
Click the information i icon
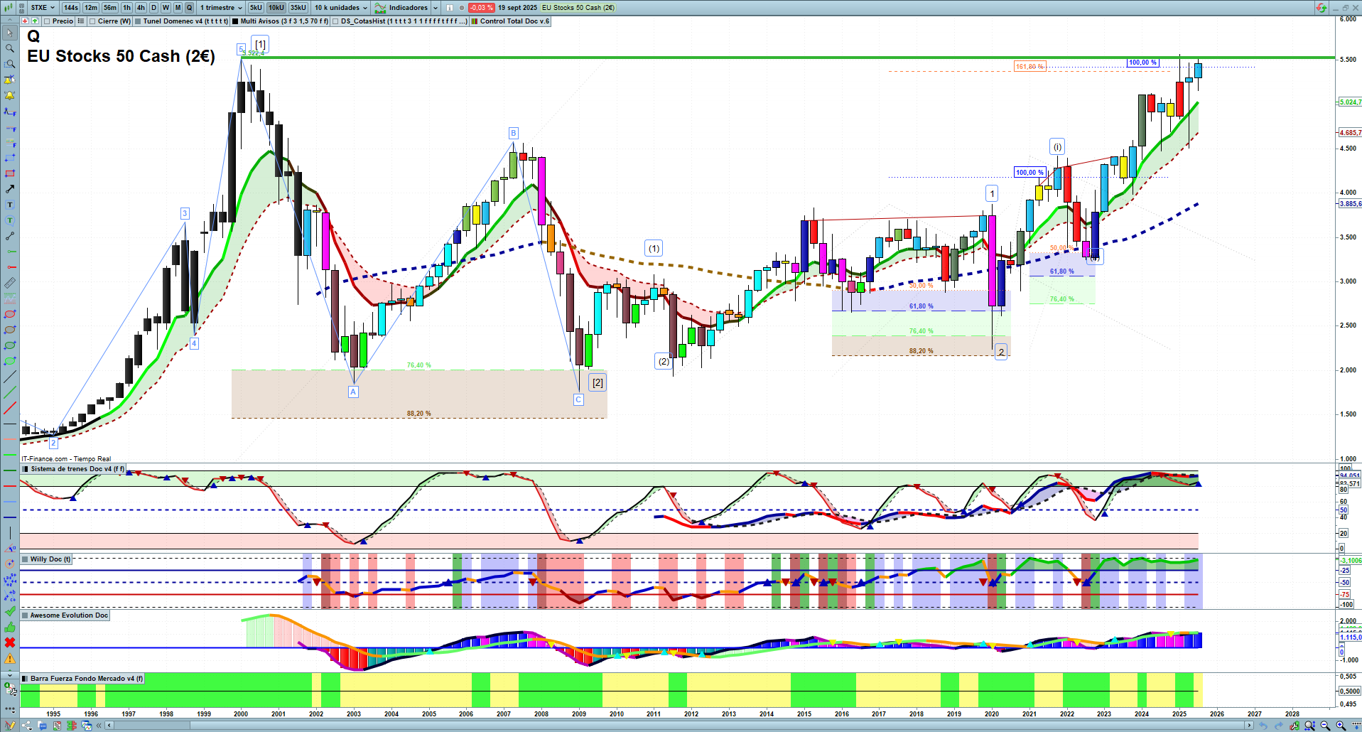click(449, 8)
